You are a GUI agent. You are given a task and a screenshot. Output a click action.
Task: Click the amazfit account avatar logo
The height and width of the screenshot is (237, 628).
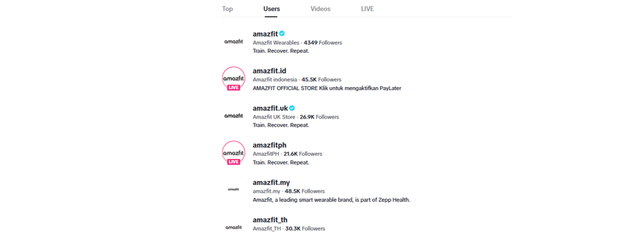[x=234, y=42]
